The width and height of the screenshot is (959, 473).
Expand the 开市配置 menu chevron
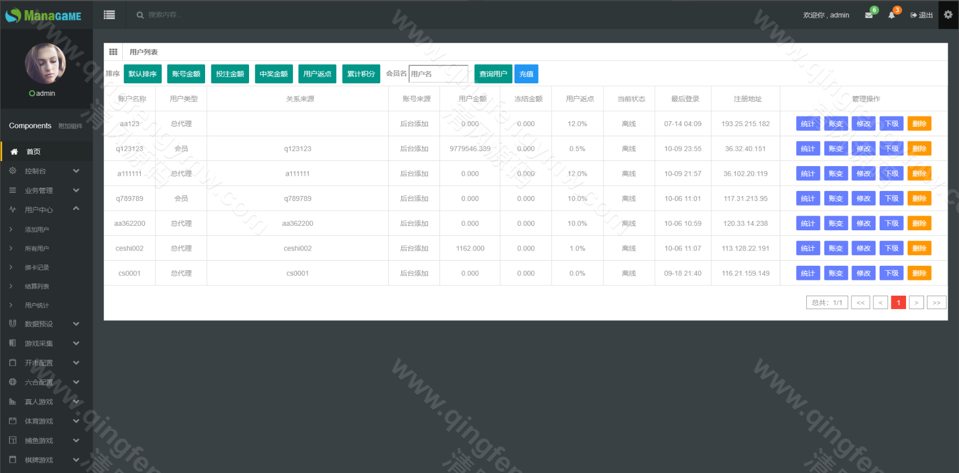(x=76, y=363)
